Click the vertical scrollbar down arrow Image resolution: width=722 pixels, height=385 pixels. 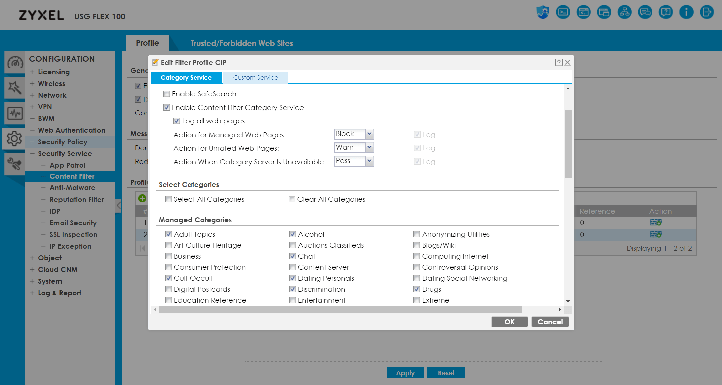[x=568, y=301]
